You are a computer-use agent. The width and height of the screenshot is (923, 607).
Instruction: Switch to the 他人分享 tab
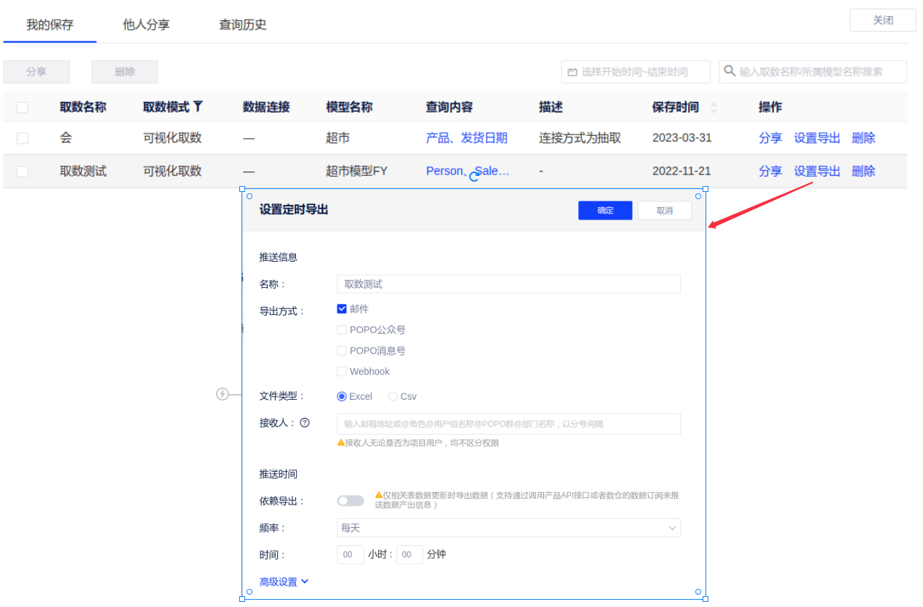point(146,25)
